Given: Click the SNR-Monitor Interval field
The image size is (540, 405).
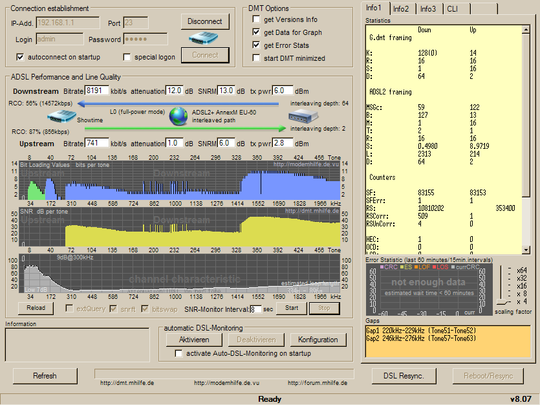Looking at the screenshot, I should (x=256, y=309).
